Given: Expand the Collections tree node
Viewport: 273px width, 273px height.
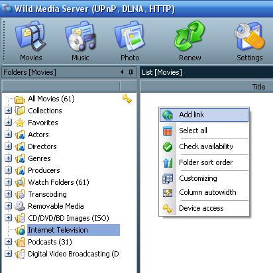Looking at the screenshot, I should coord(8,111).
